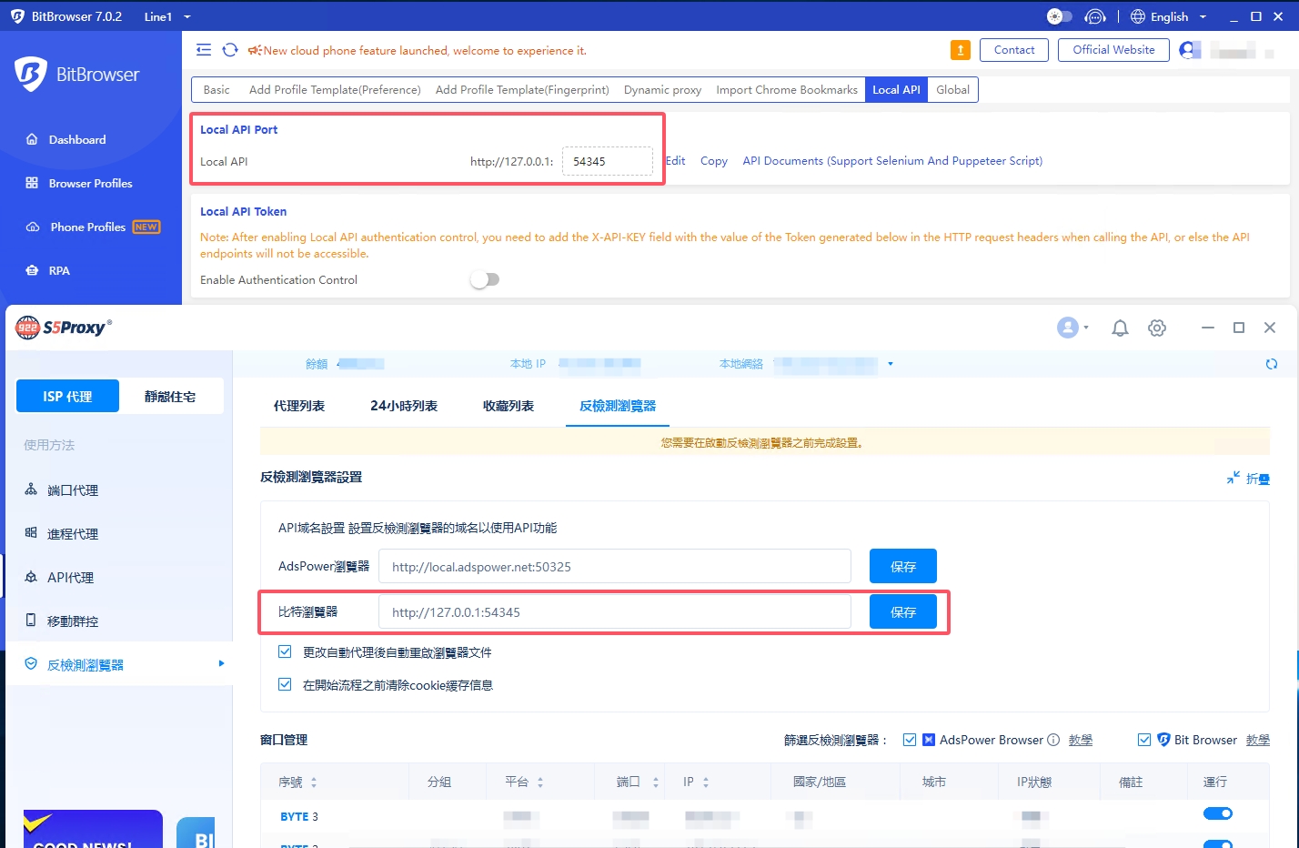Collapse the anti-detect browser settings panel
The image size is (1299, 848).
1247,478
